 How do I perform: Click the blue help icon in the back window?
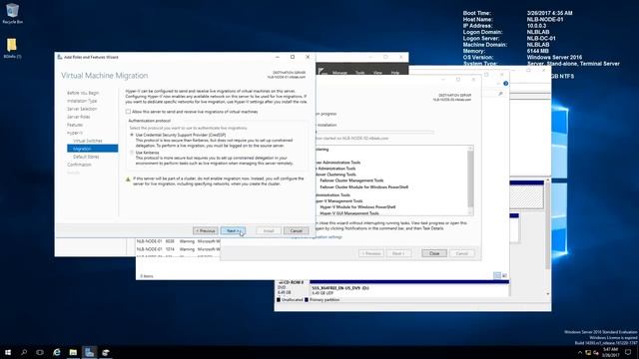(x=506, y=84)
